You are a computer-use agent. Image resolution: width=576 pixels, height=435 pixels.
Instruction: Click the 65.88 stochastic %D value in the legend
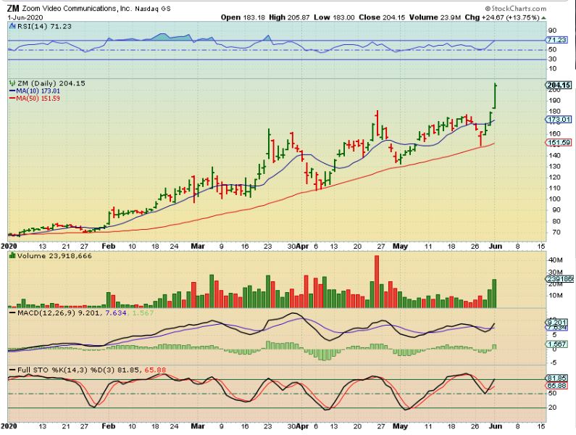click(155, 370)
